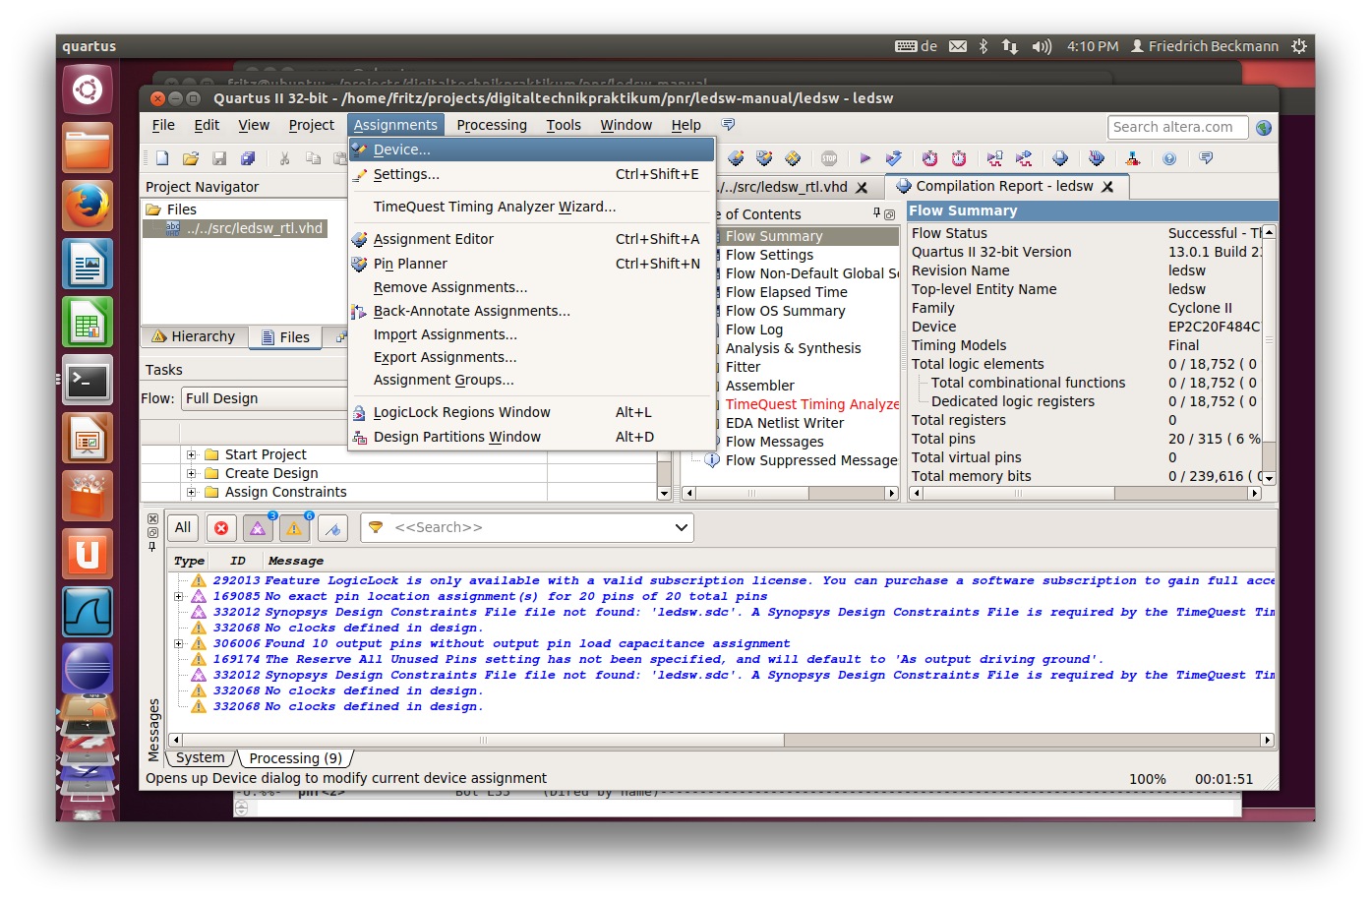1371x899 pixels.
Task: Expand message 169085 pin location details
Action: [178, 596]
